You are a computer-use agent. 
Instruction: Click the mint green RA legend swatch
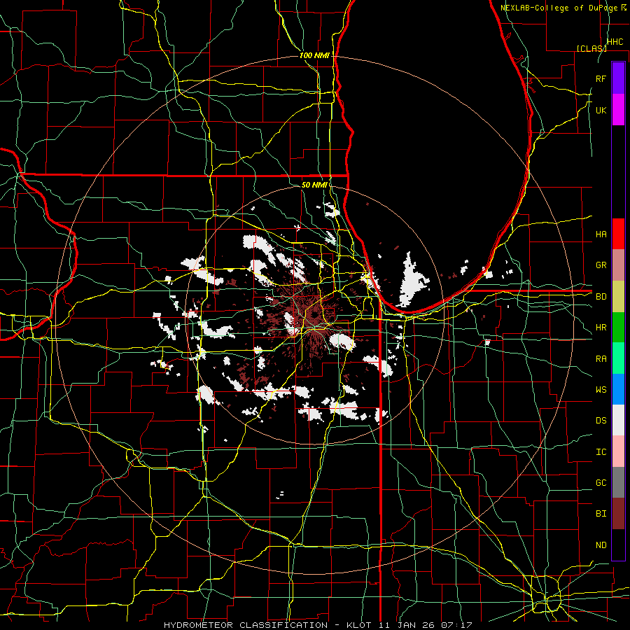tap(618, 358)
